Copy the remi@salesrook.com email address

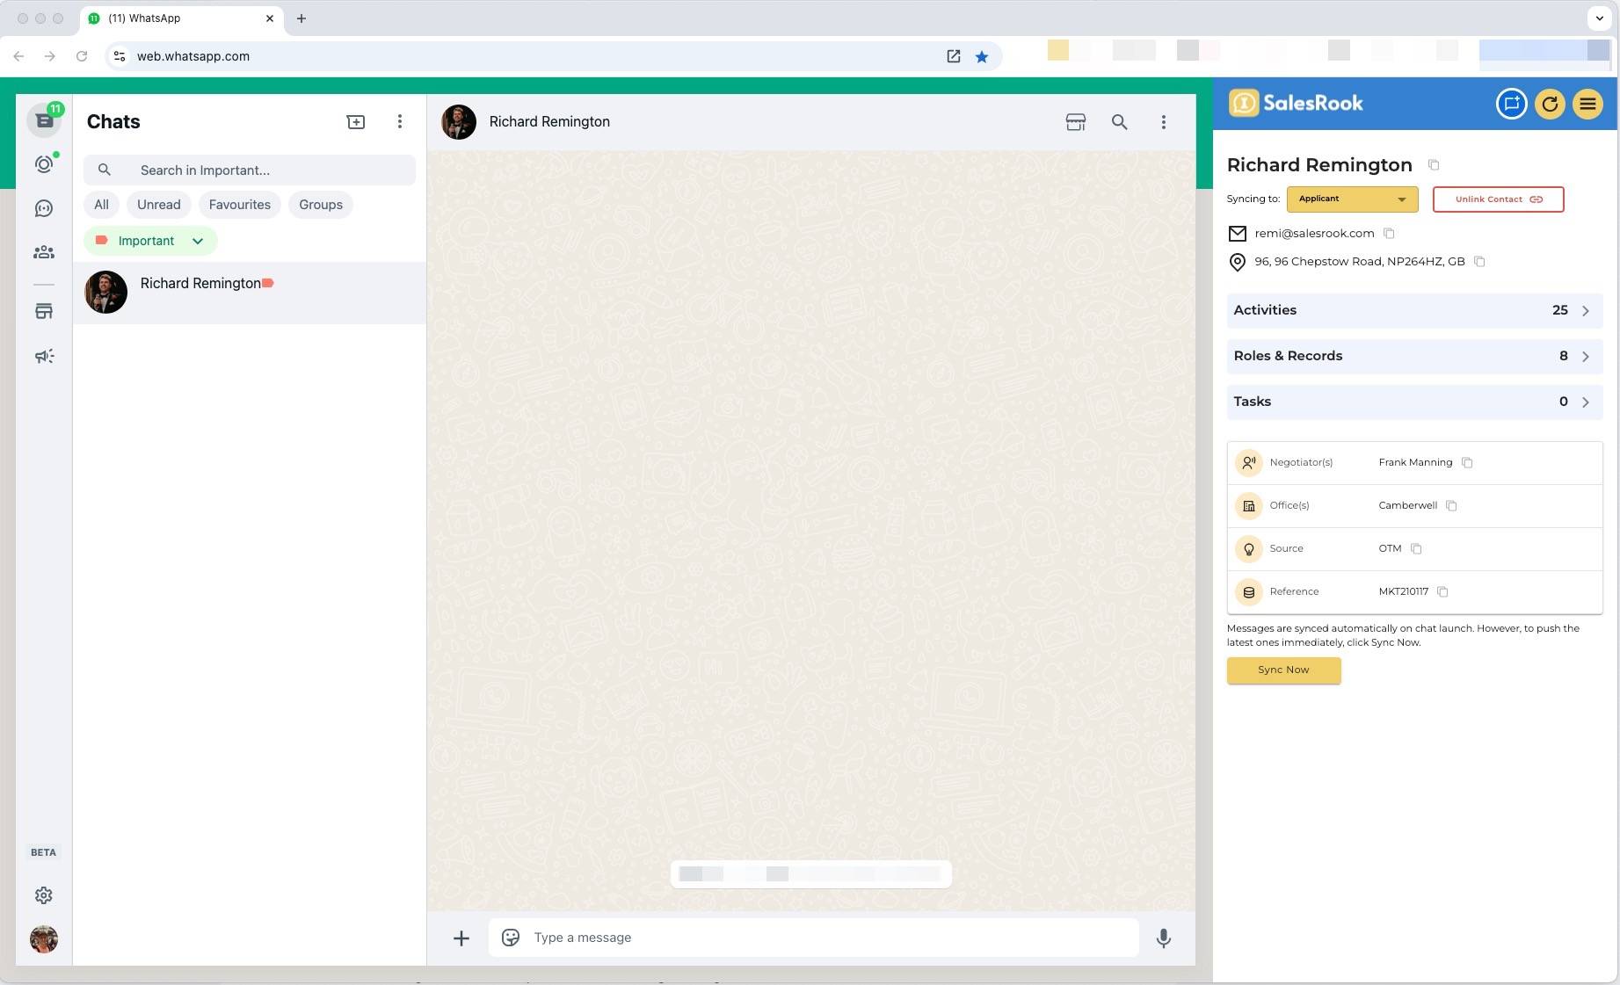click(1390, 234)
